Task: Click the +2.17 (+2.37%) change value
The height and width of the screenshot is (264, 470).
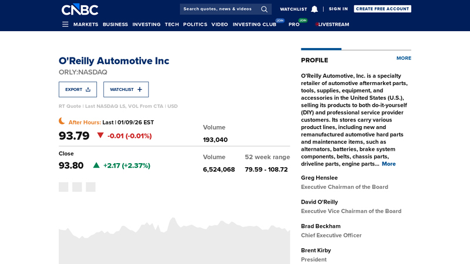Action: [x=127, y=165]
